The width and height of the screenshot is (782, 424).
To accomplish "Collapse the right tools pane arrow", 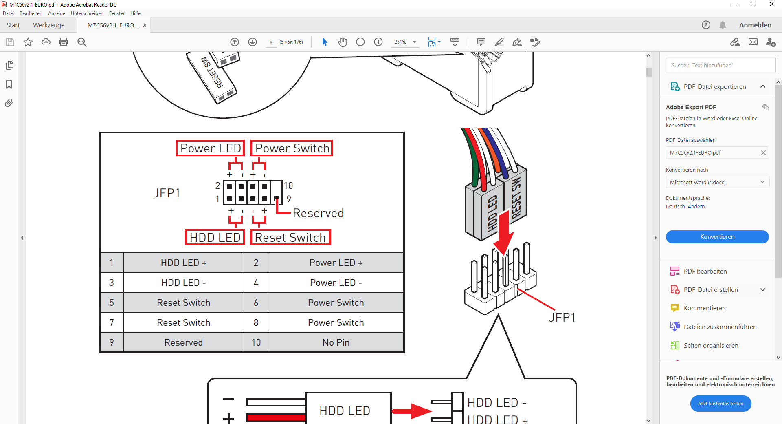I will [x=656, y=238].
